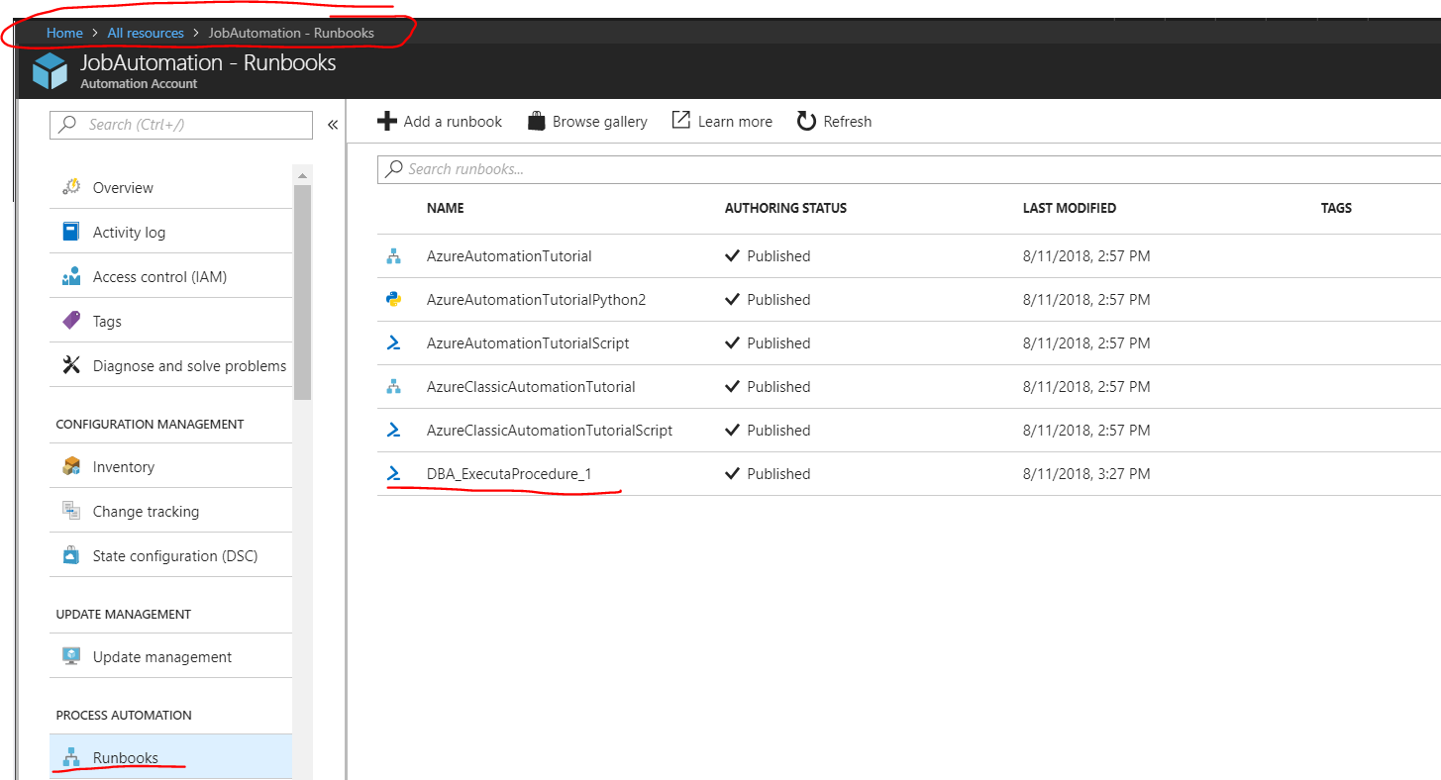Click the Tags icon in sidebar
1441x780 pixels.
(71, 321)
